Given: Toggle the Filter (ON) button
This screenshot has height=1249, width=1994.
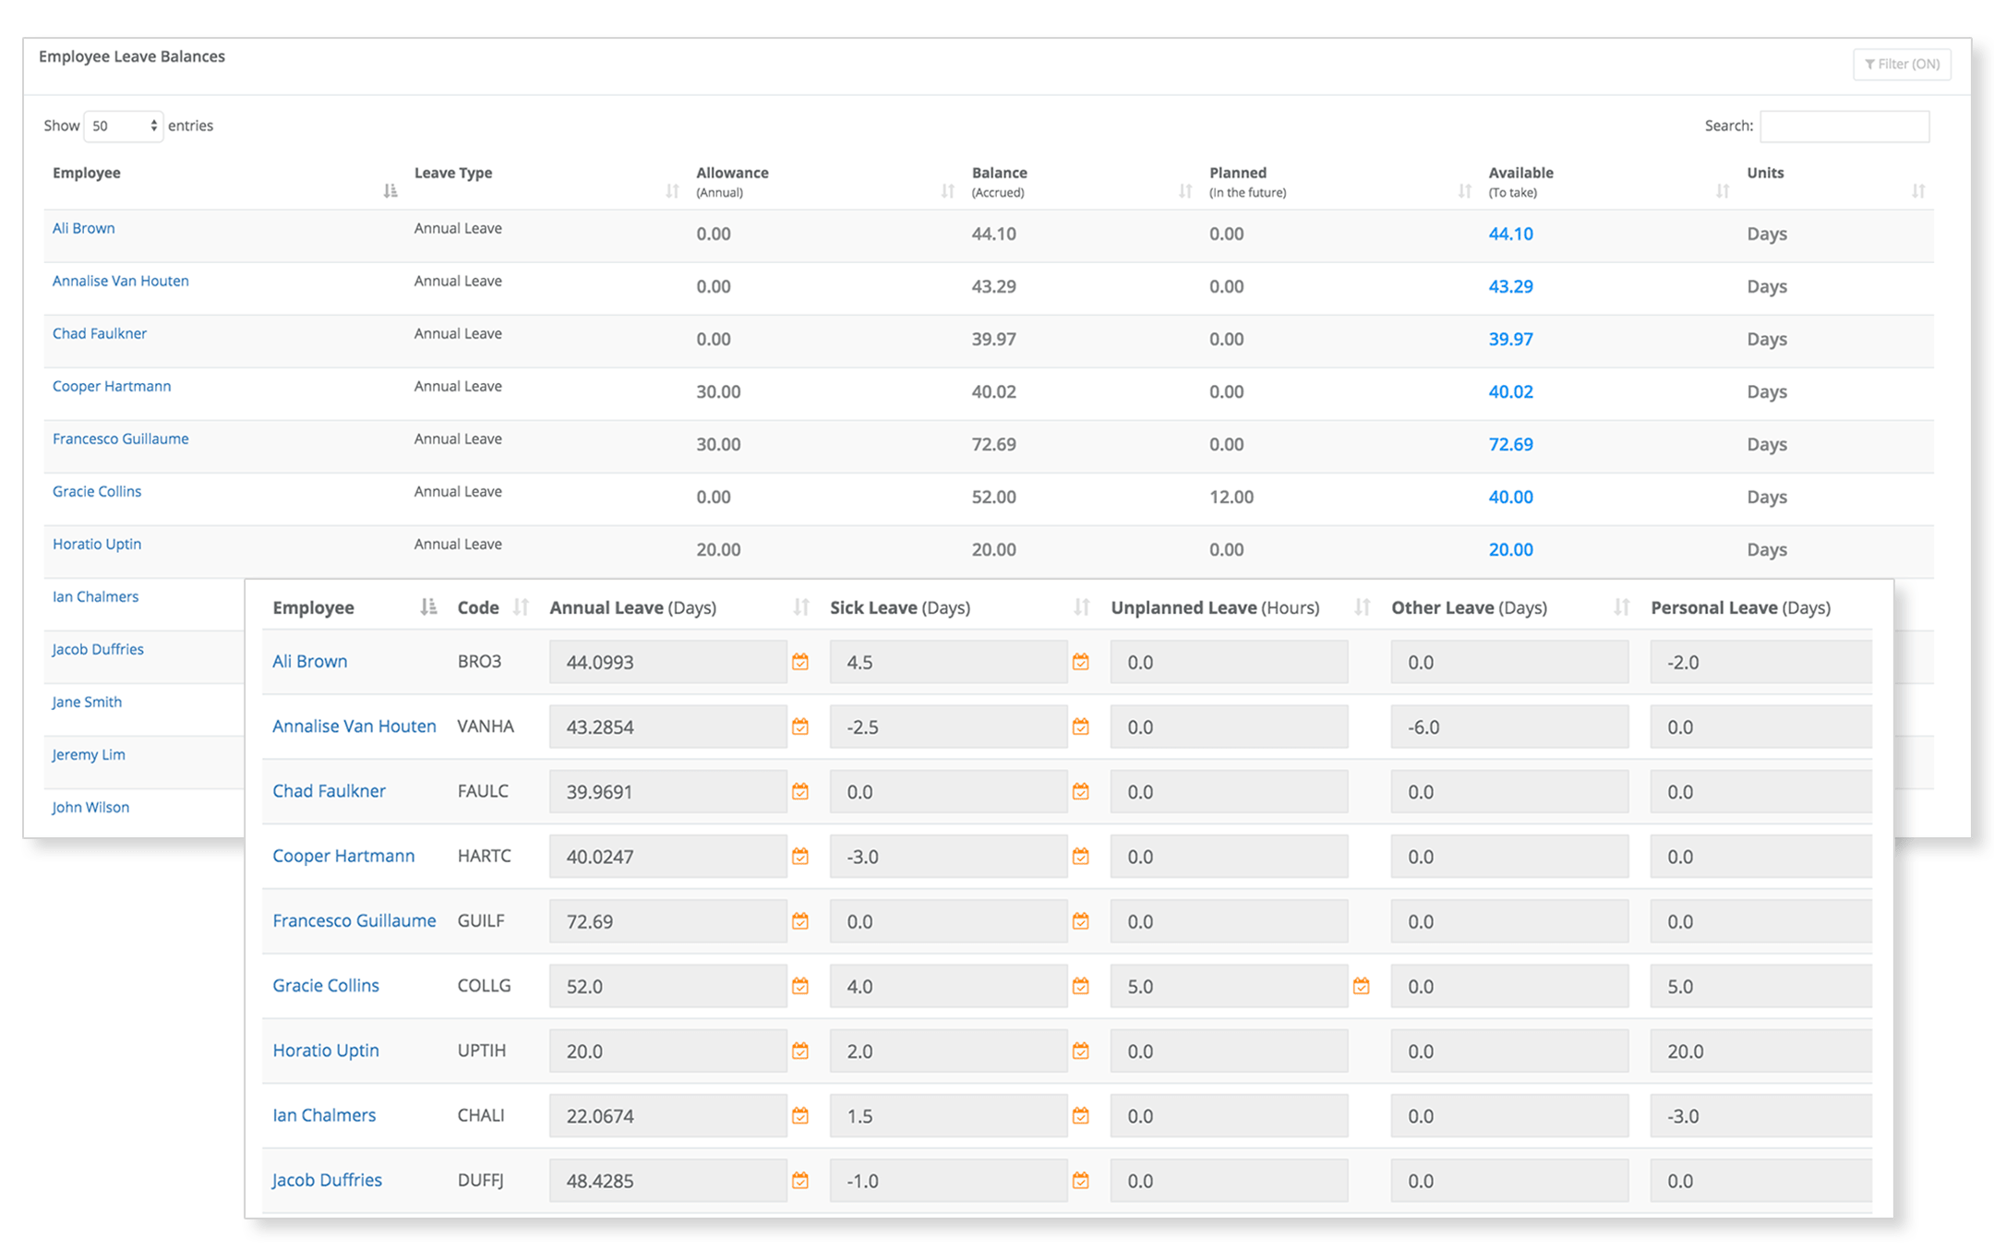Looking at the screenshot, I should click(x=1902, y=65).
